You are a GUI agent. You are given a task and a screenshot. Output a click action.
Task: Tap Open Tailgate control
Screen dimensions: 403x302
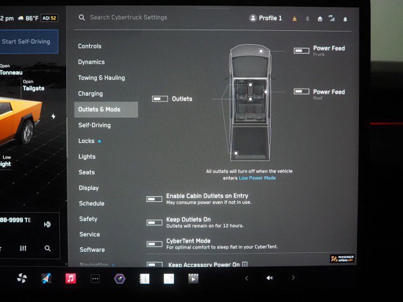click(x=33, y=86)
